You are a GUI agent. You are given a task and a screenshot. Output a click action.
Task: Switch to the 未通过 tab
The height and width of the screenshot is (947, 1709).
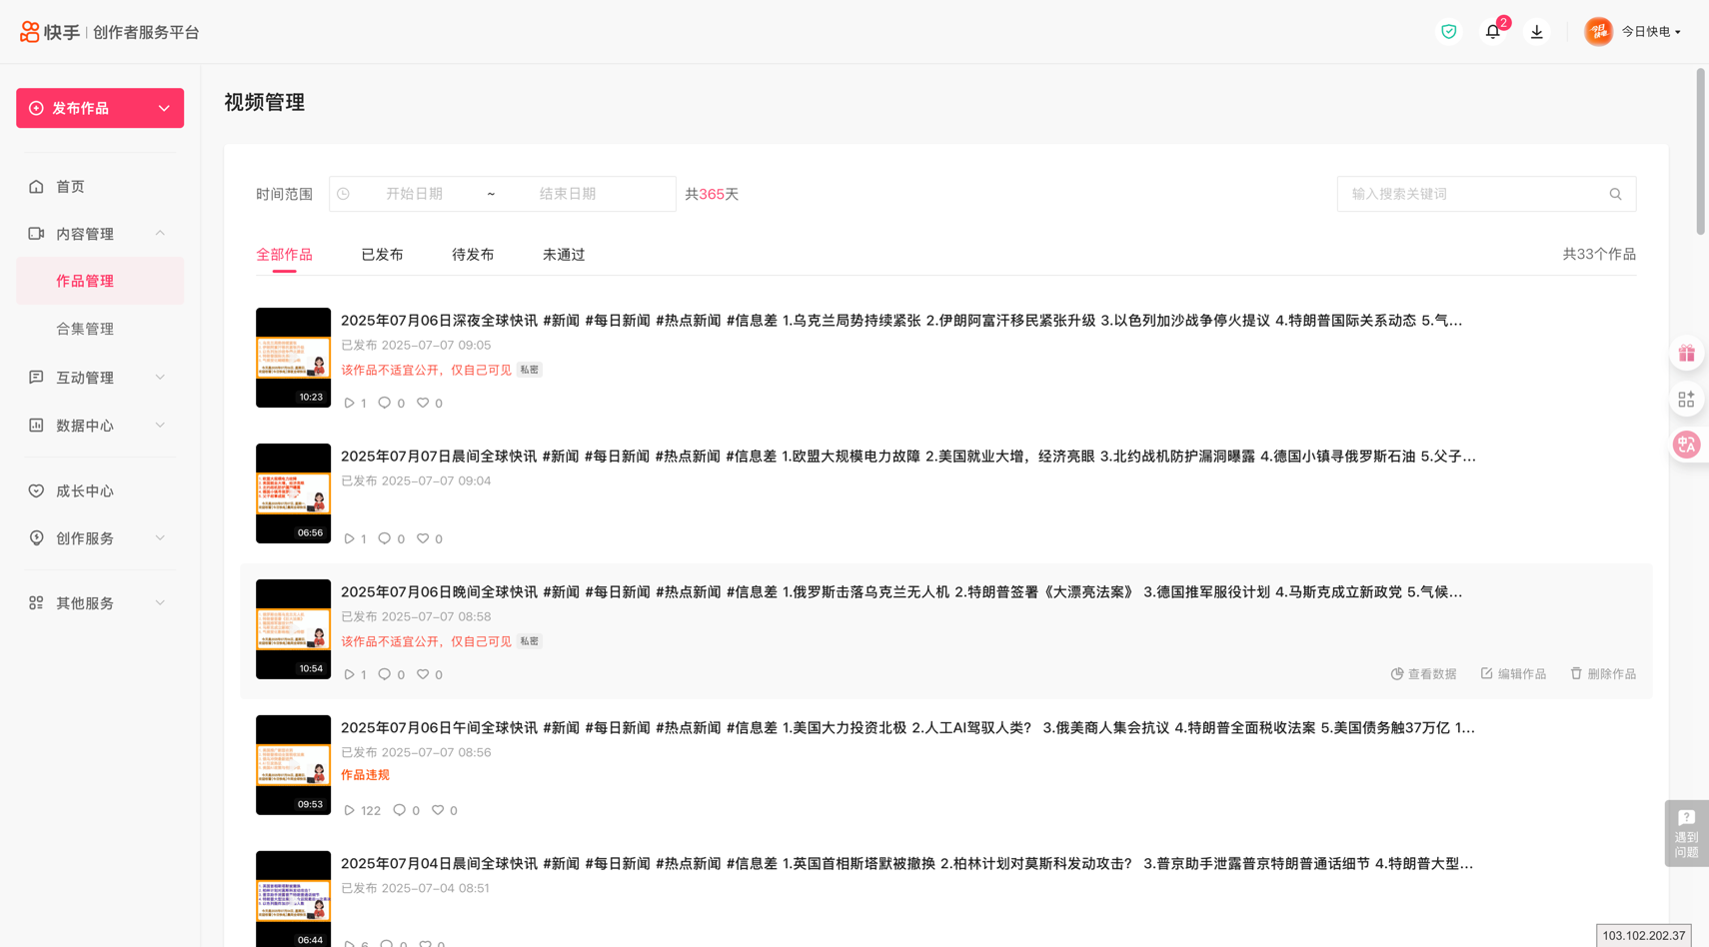564,255
